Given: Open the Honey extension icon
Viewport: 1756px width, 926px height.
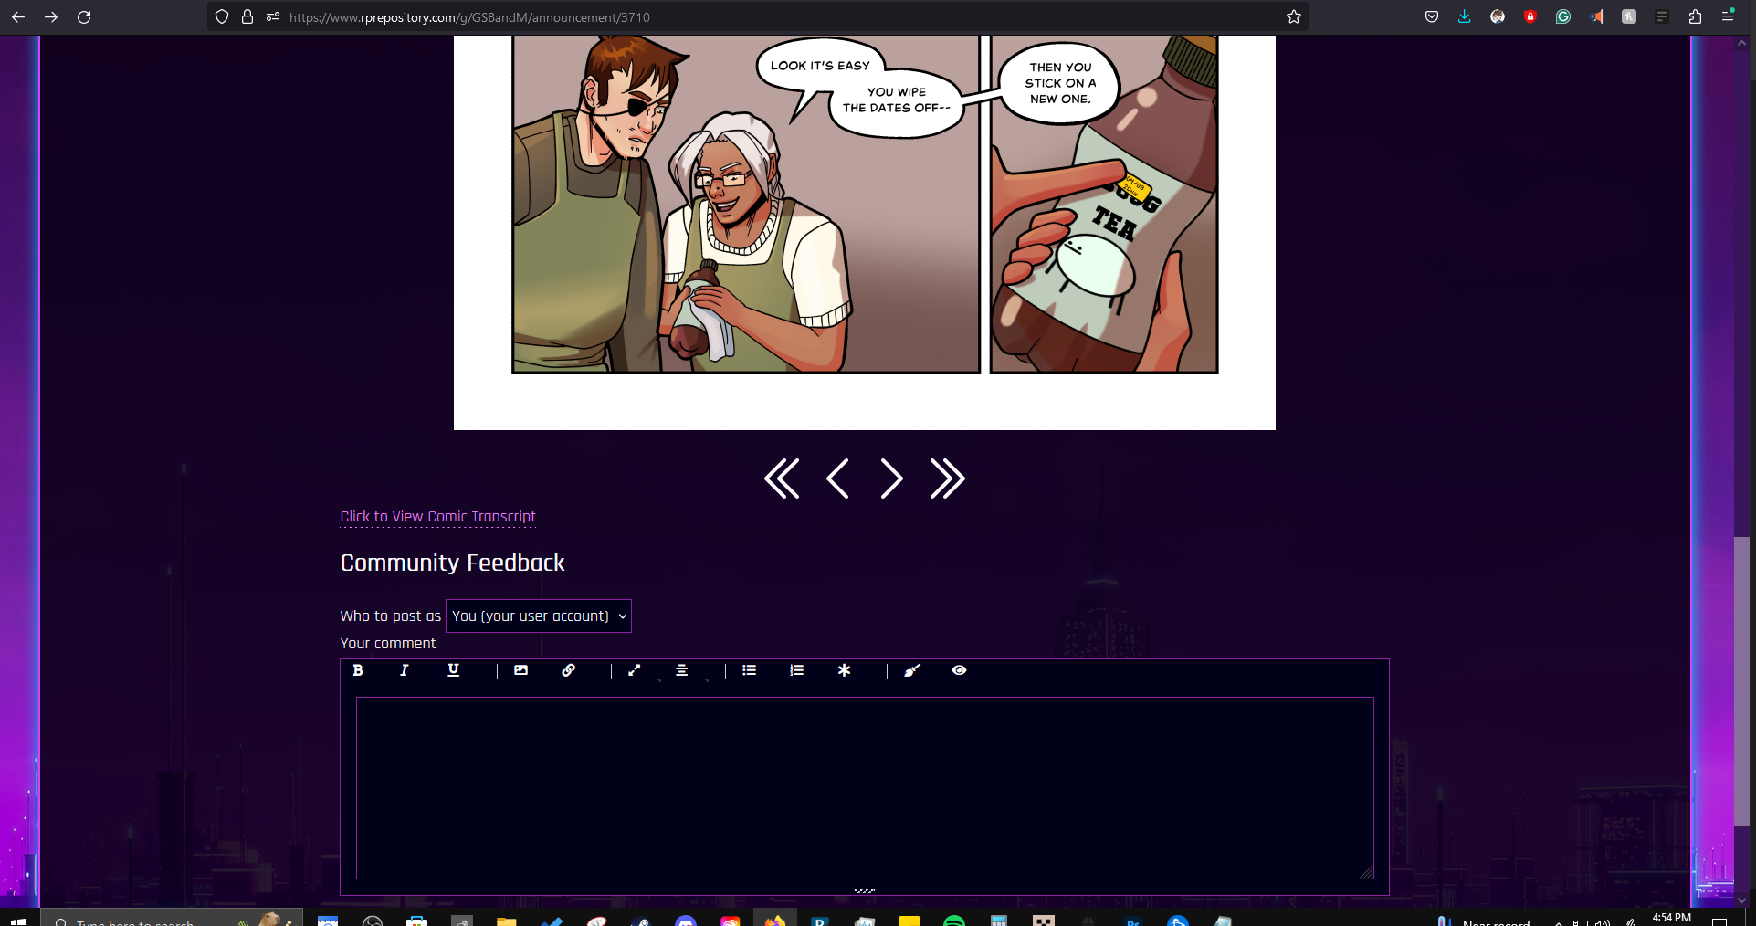Looking at the screenshot, I should coord(1629,16).
